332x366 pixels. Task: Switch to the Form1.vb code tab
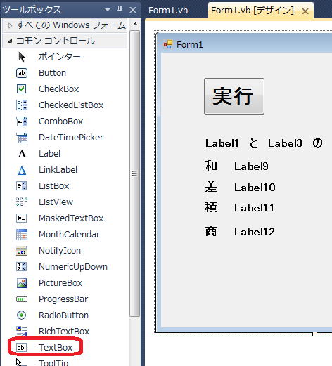pos(168,11)
